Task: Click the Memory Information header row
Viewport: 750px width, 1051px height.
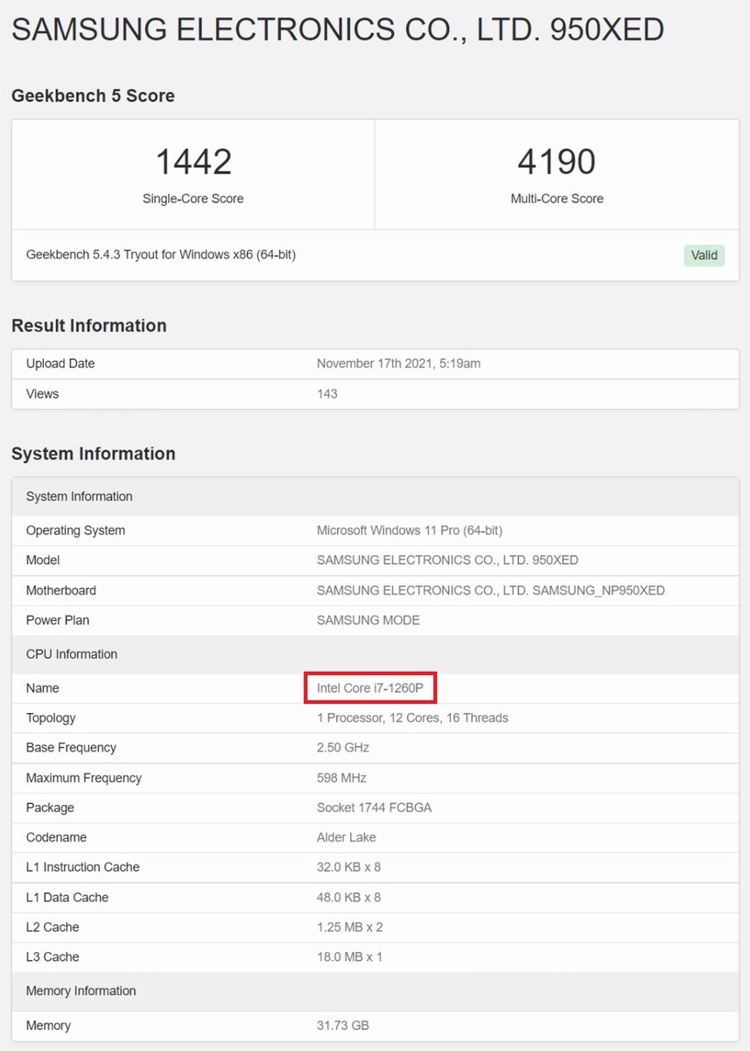Action: 375,991
